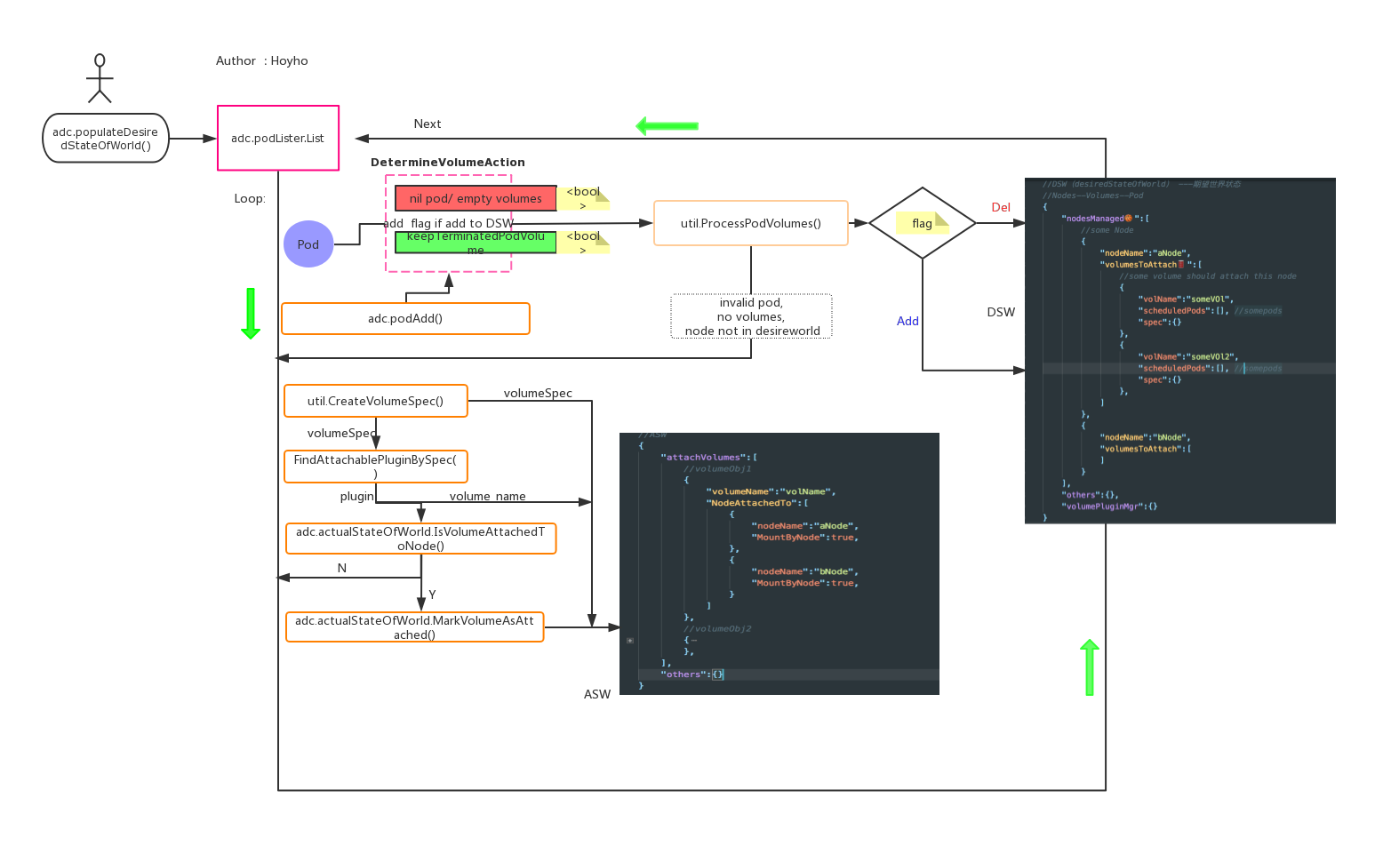Expand the folded volumeObj2 block in ASW code

(630, 640)
